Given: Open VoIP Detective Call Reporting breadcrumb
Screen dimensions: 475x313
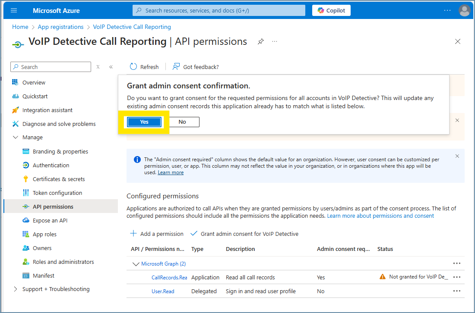Looking at the screenshot, I should [132, 27].
